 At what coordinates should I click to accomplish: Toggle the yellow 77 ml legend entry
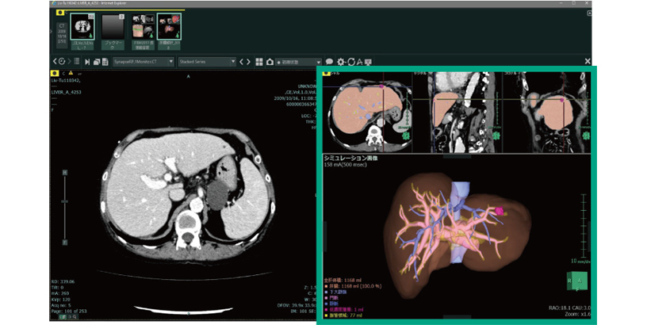(343, 315)
